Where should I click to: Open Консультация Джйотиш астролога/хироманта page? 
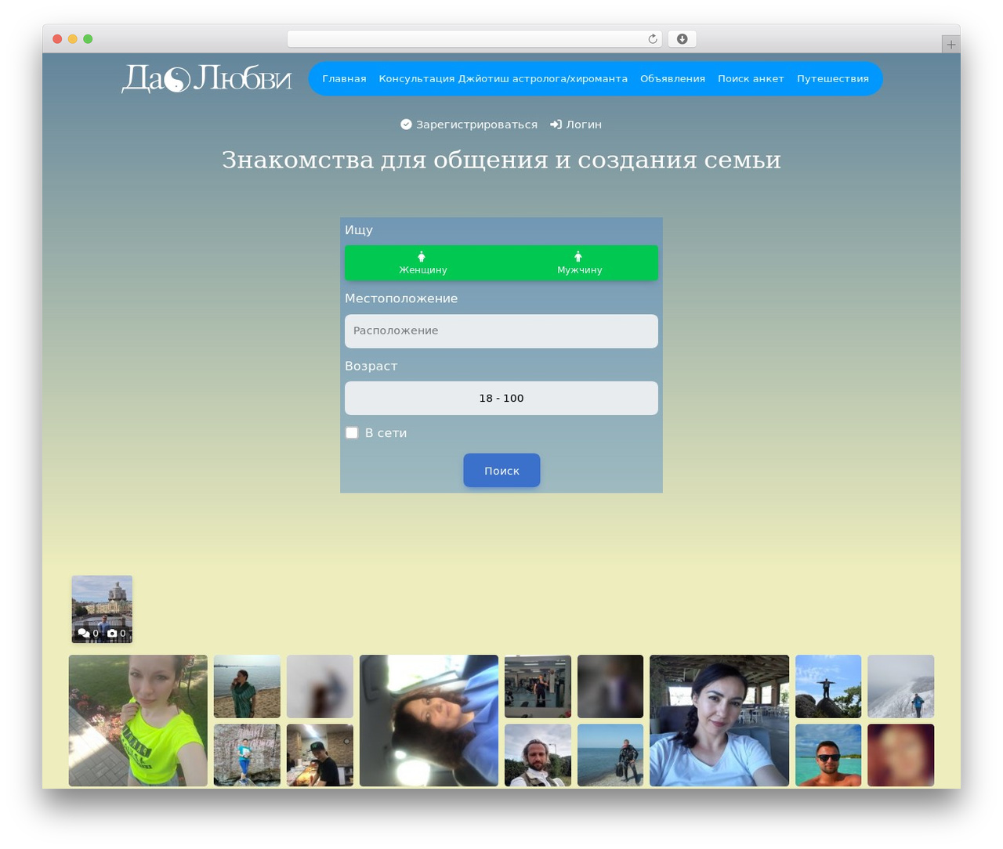click(503, 79)
